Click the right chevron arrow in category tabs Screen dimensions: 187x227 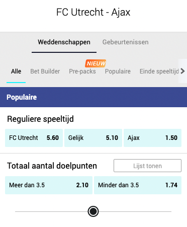click(x=182, y=71)
